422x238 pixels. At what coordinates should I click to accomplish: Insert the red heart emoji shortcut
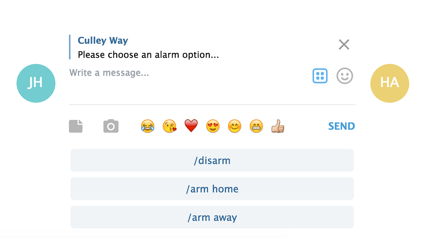click(191, 126)
